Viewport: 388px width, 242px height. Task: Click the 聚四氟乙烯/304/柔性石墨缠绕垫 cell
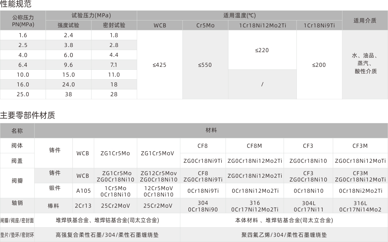(x=284, y=235)
